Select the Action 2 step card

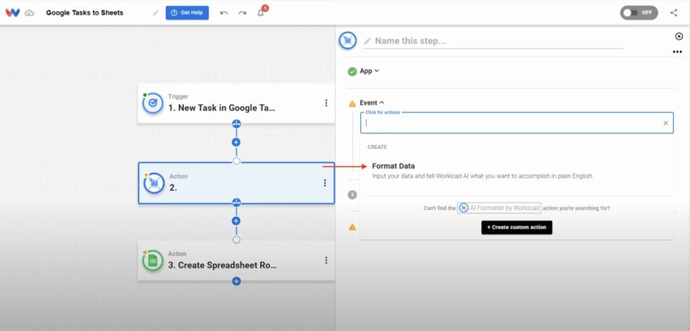(x=236, y=183)
